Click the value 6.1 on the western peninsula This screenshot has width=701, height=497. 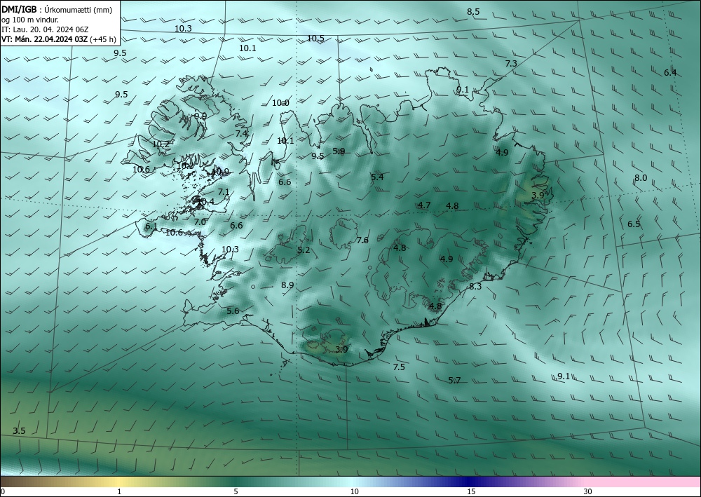(151, 226)
